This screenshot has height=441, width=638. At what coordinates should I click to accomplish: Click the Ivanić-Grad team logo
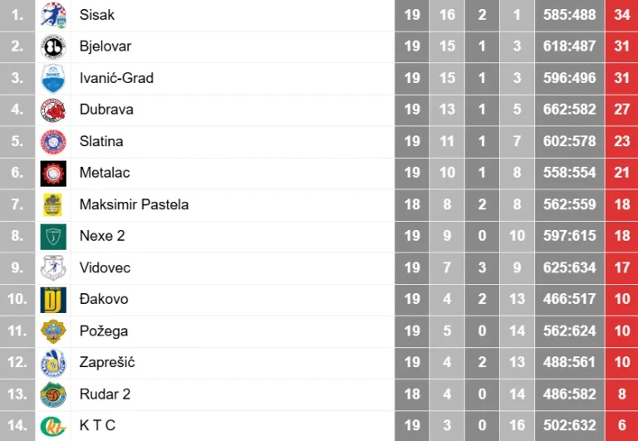(53, 78)
